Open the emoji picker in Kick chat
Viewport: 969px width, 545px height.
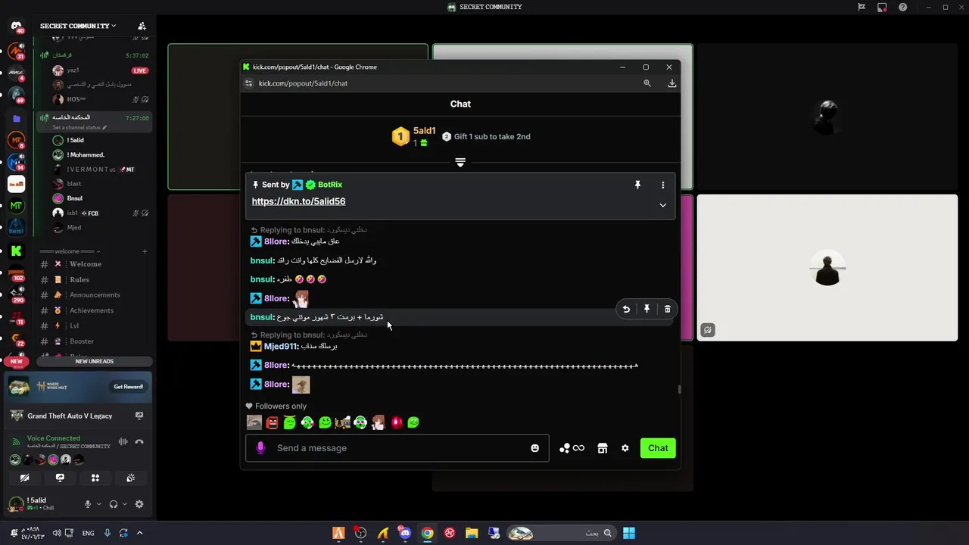pyautogui.click(x=534, y=448)
